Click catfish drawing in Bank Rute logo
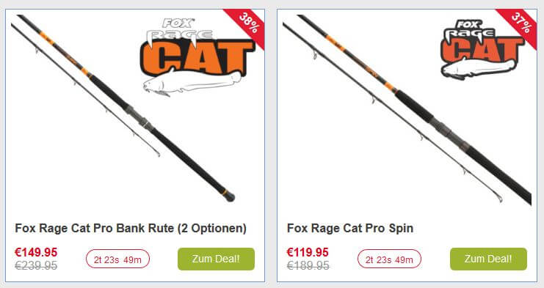This screenshot has width=544, height=288. pos(192,82)
